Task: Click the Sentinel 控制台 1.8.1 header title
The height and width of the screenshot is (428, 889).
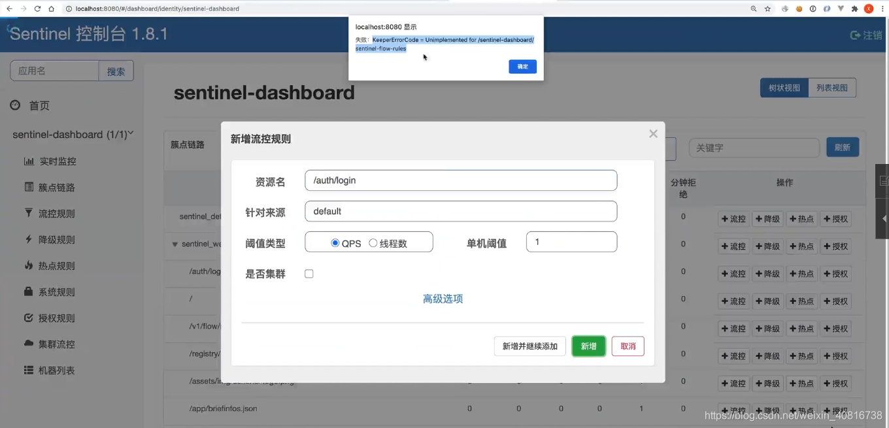Action: 89,34
